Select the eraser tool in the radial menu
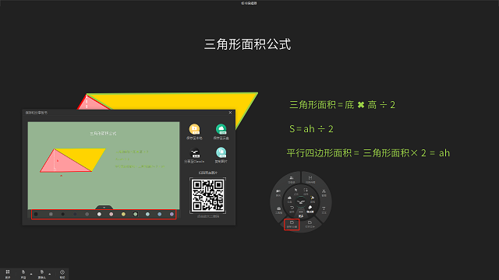The width and height of the screenshot is (499, 280). [x=310, y=209]
